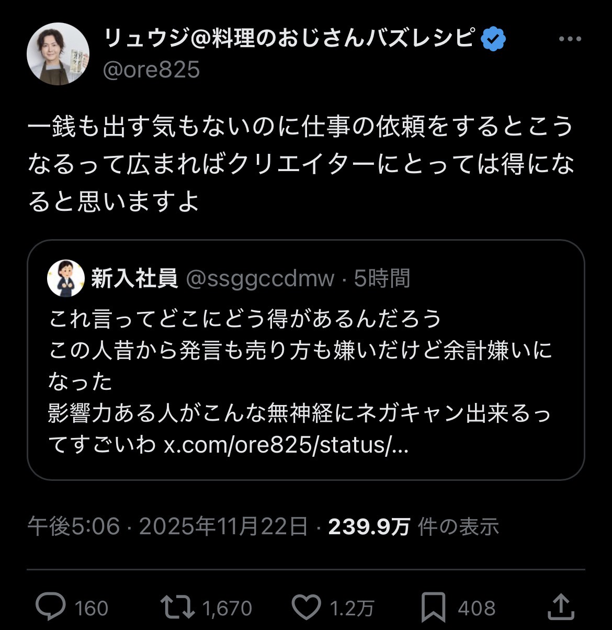
Task: Tap the blue verified badge
Action: [x=493, y=40]
